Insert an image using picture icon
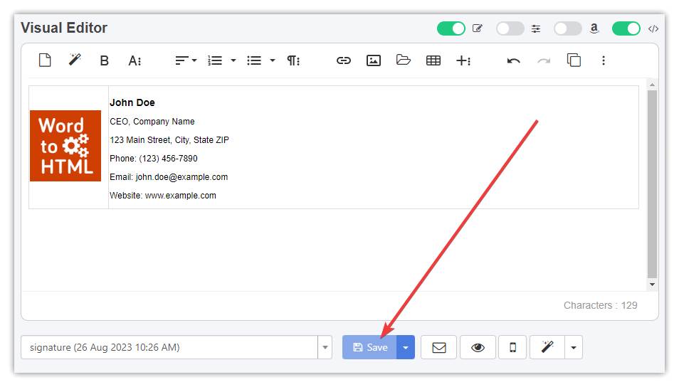Image resolution: width=679 pixels, height=387 pixels. point(374,60)
